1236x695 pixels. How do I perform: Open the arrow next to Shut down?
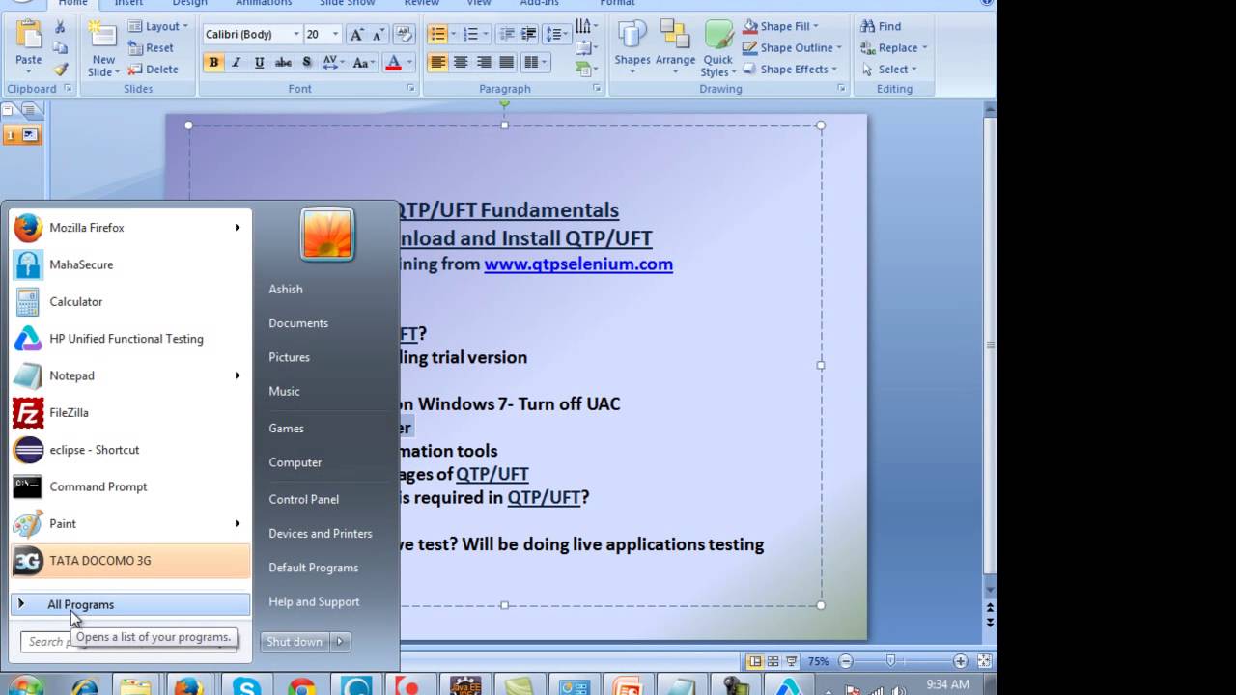coord(339,642)
